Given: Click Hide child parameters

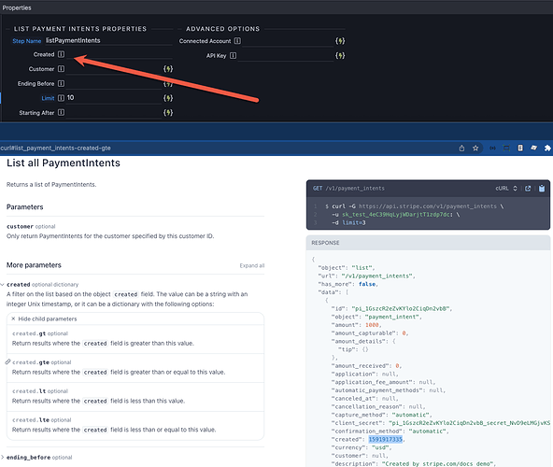Looking at the screenshot, I should click(44, 318).
